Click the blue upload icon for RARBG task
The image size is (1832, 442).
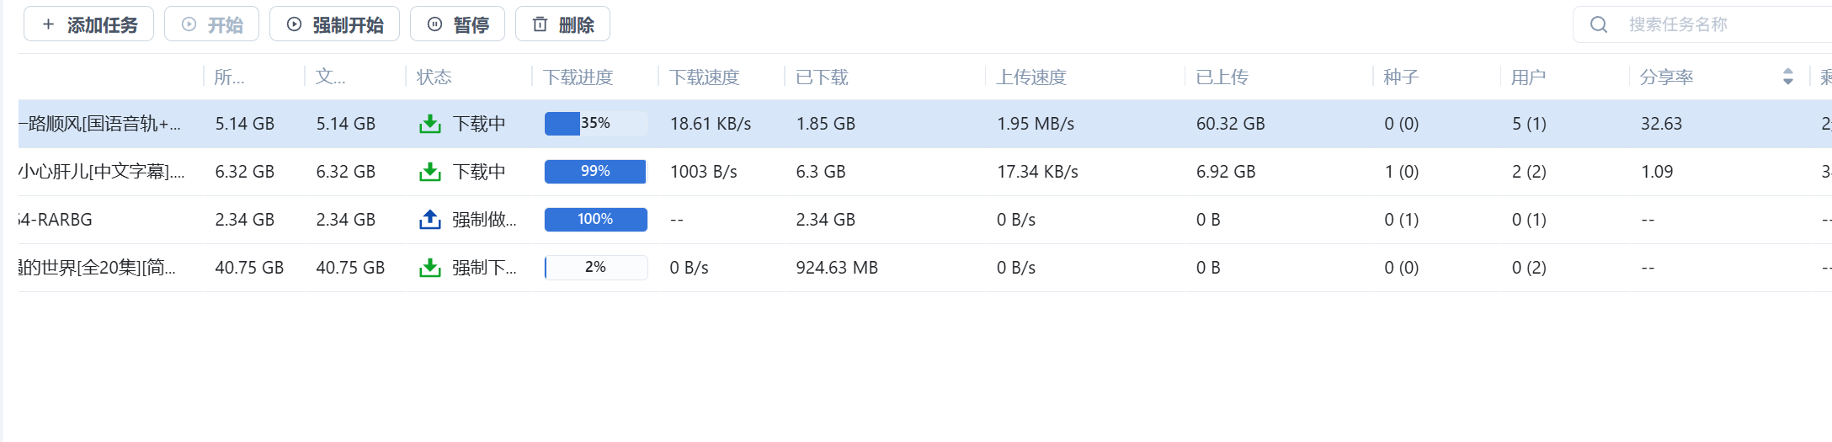click(x=430, y=220)
